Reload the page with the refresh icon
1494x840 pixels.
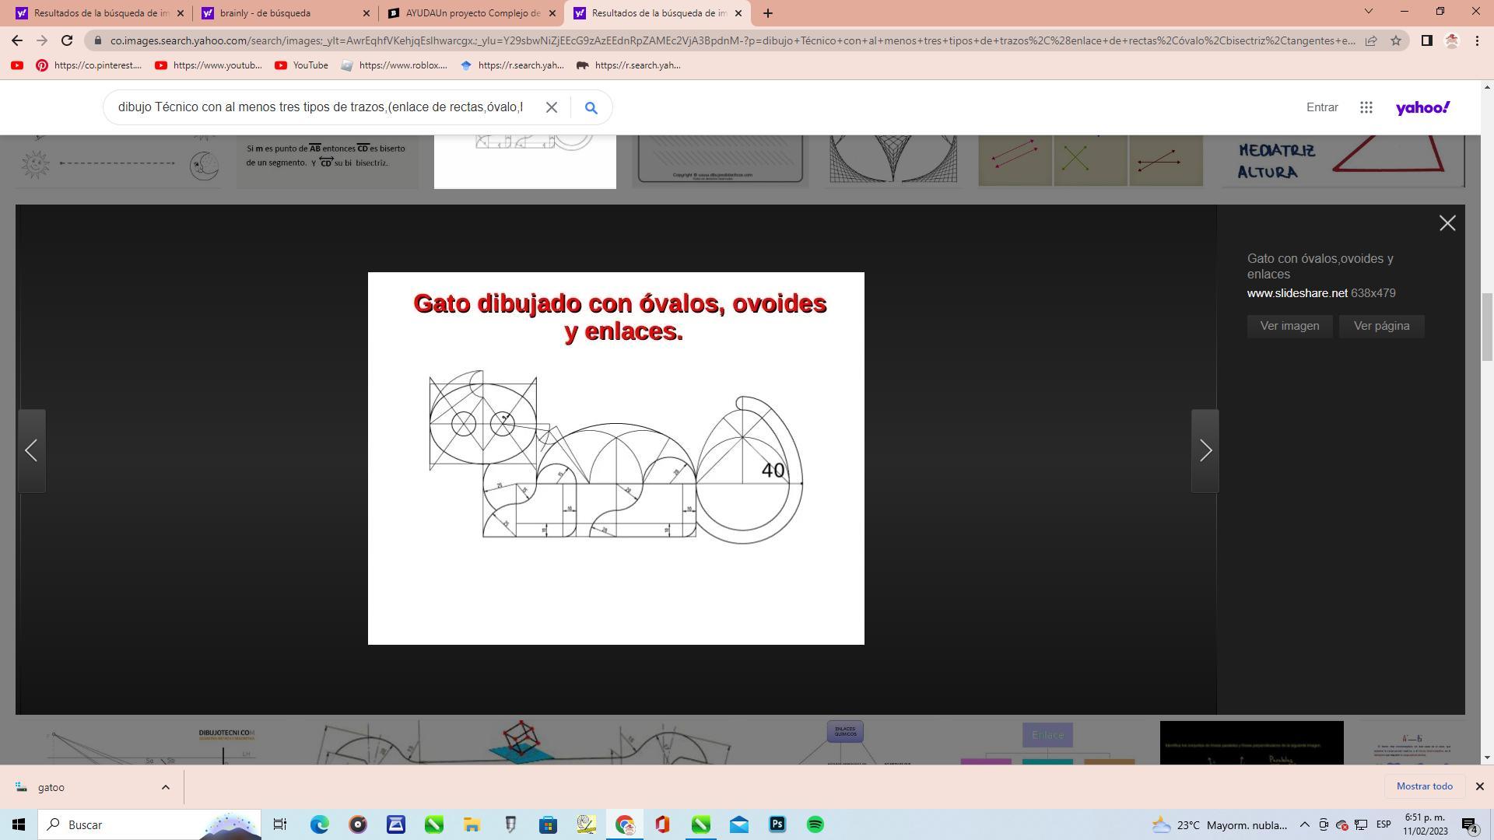click(x=67, y=40)
